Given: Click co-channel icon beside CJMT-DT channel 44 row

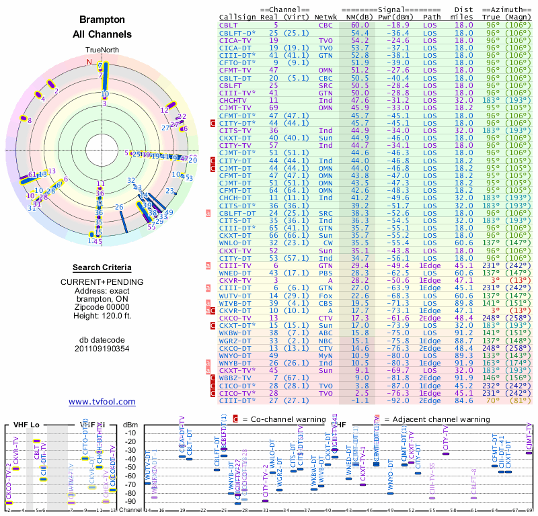Looking at the screenshot, I should [x=213, y=169].
